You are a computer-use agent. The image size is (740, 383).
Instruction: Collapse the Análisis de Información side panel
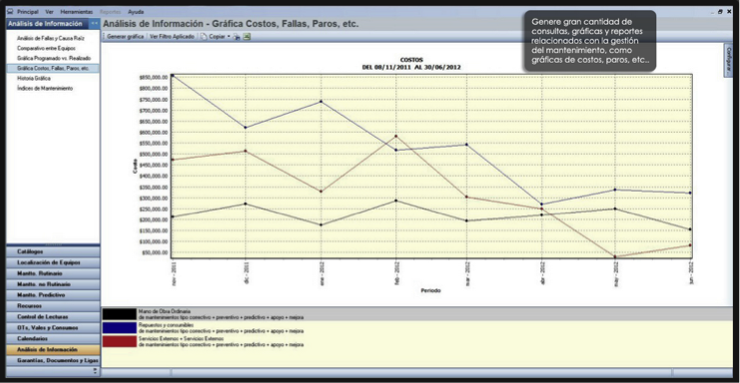95,23
